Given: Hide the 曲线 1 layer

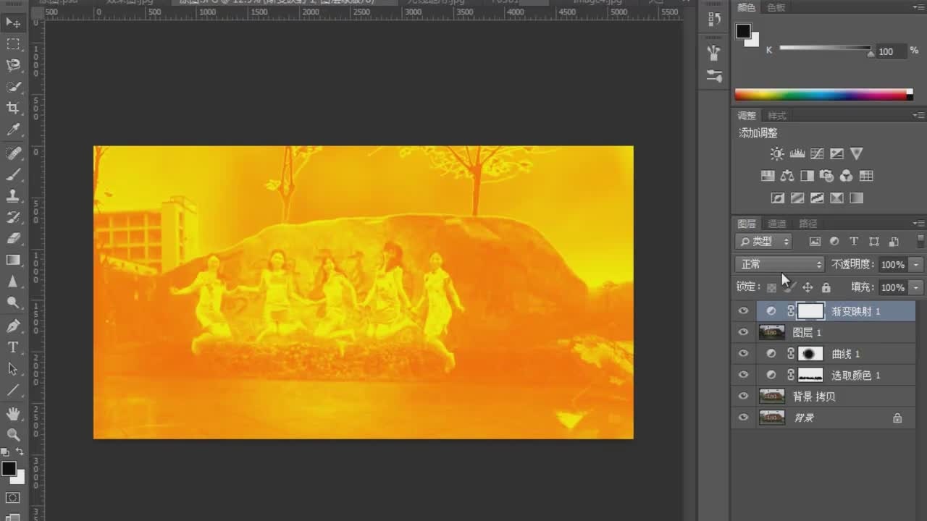Looking at the screenshot, I should (x=743, y=354).
